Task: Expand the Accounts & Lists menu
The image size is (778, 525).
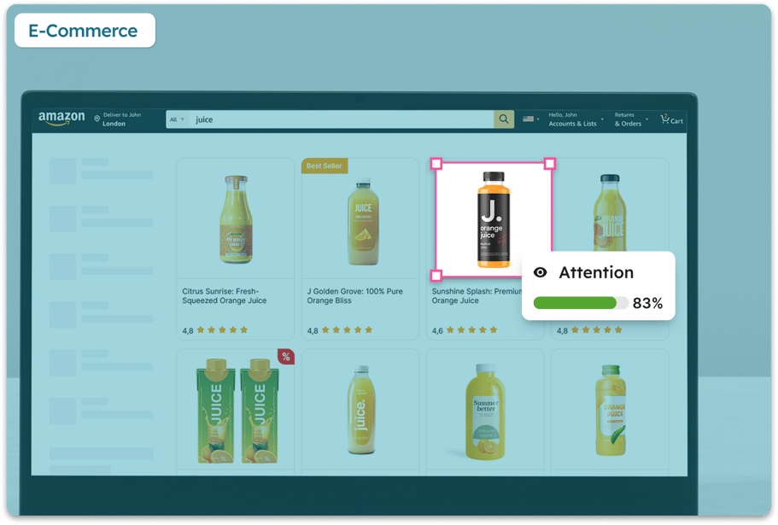Action: point(574,120)
